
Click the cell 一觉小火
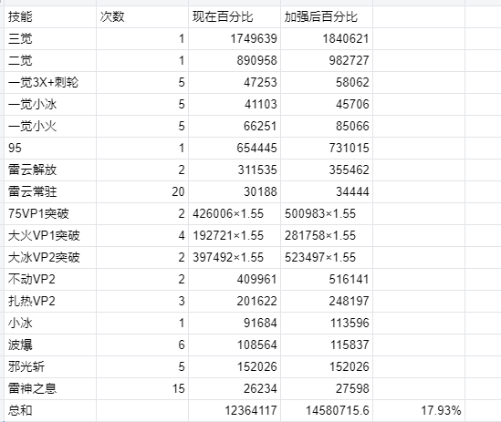coord(50,126)
